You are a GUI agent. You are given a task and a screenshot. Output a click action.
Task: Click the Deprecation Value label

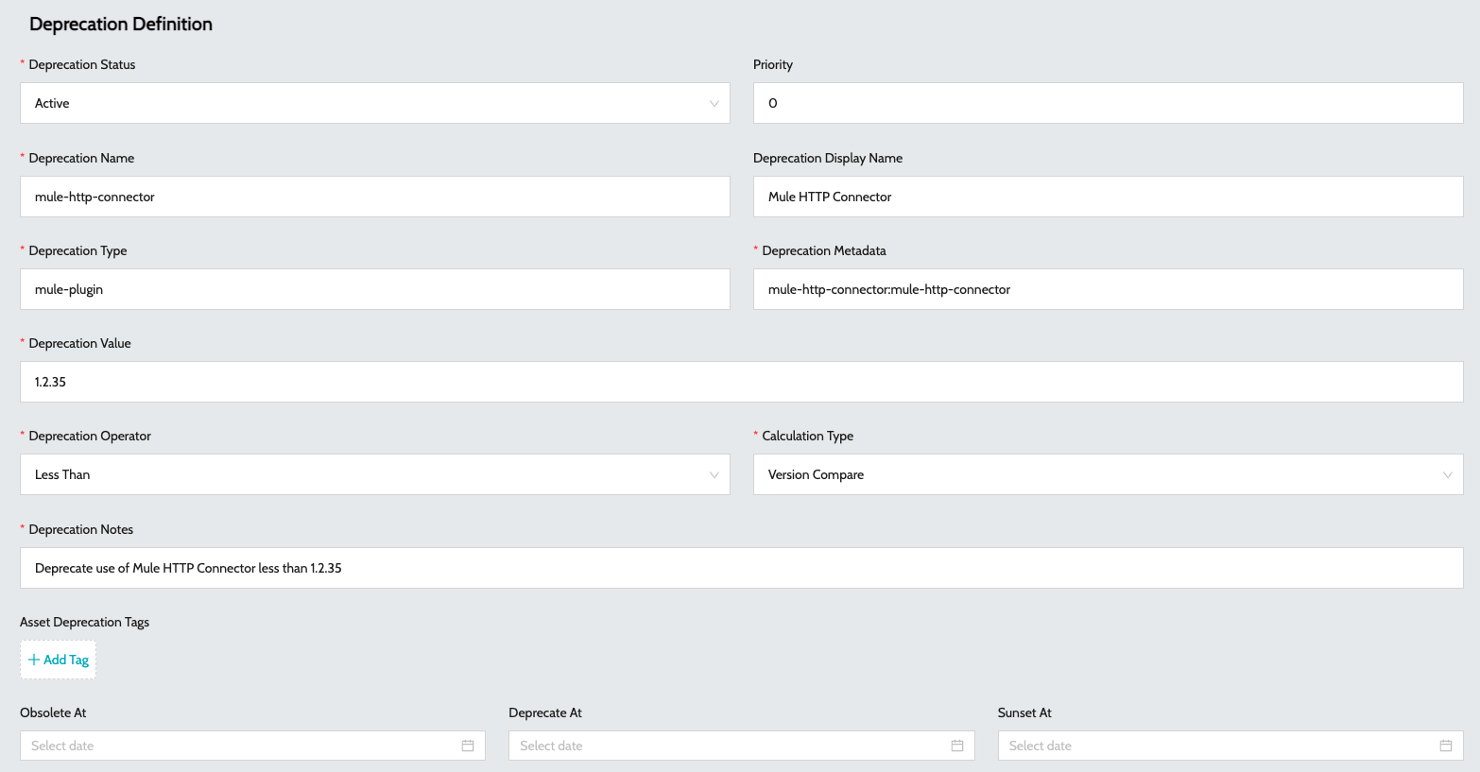point(80,343)
